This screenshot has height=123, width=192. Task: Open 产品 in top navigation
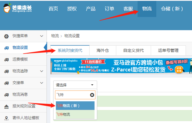point(91,9)
